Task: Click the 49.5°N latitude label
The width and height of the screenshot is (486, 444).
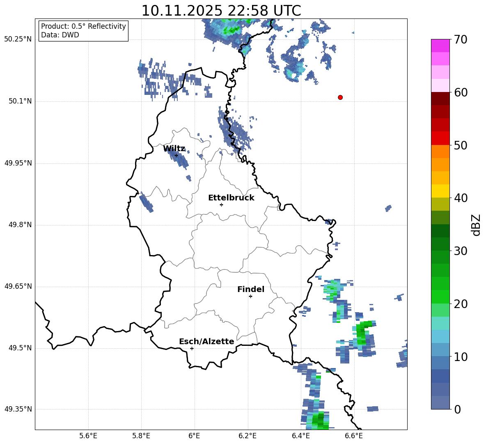Action: 20,348
